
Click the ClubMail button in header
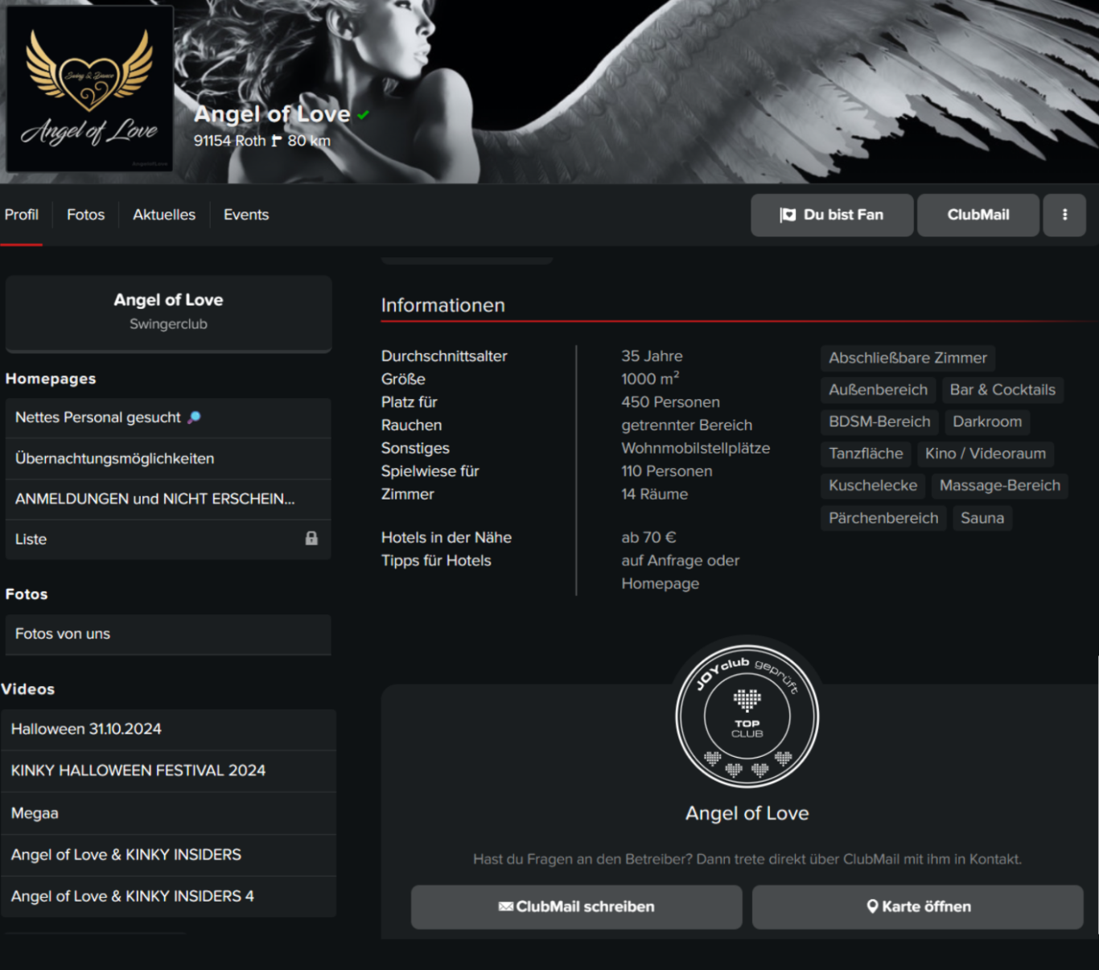[978, 215]
